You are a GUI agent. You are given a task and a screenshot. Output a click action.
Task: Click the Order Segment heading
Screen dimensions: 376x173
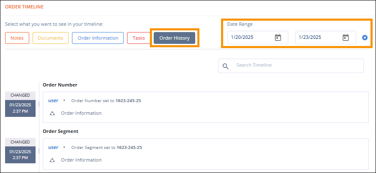pos(62,131)
